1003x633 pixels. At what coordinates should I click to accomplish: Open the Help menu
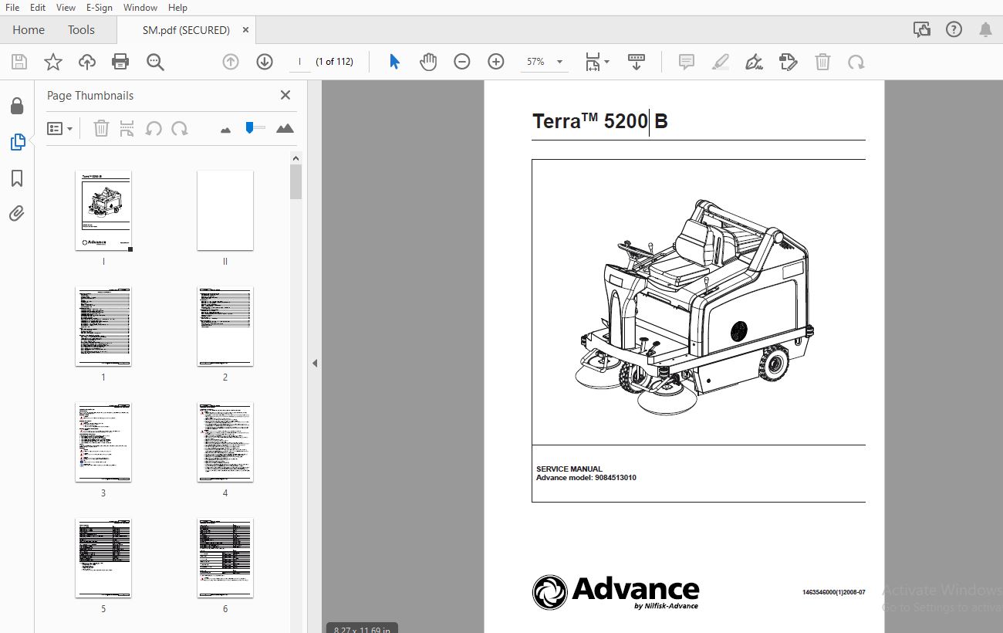click(x=177, y=7)
